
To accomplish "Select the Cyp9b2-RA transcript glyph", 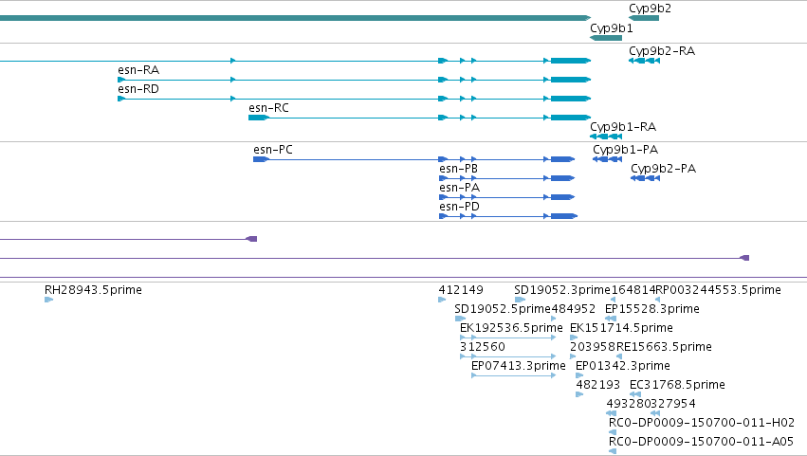I will coord(644,61).
